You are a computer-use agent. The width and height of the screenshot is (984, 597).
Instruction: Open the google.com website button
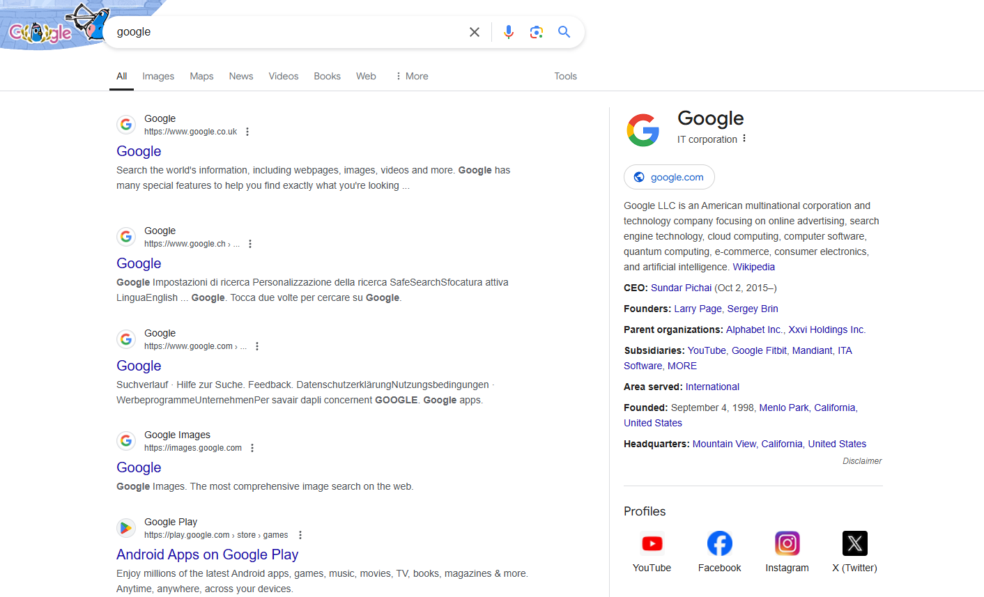(x=669, y=177)
